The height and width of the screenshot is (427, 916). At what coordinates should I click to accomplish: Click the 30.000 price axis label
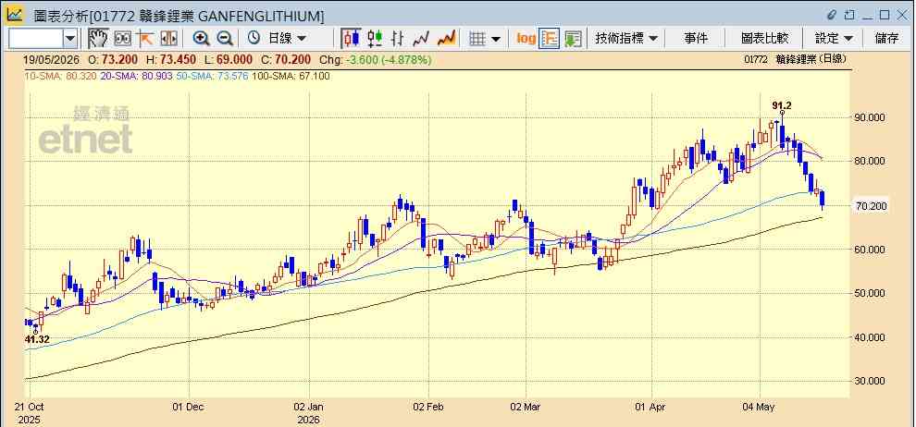click(871, 381)
